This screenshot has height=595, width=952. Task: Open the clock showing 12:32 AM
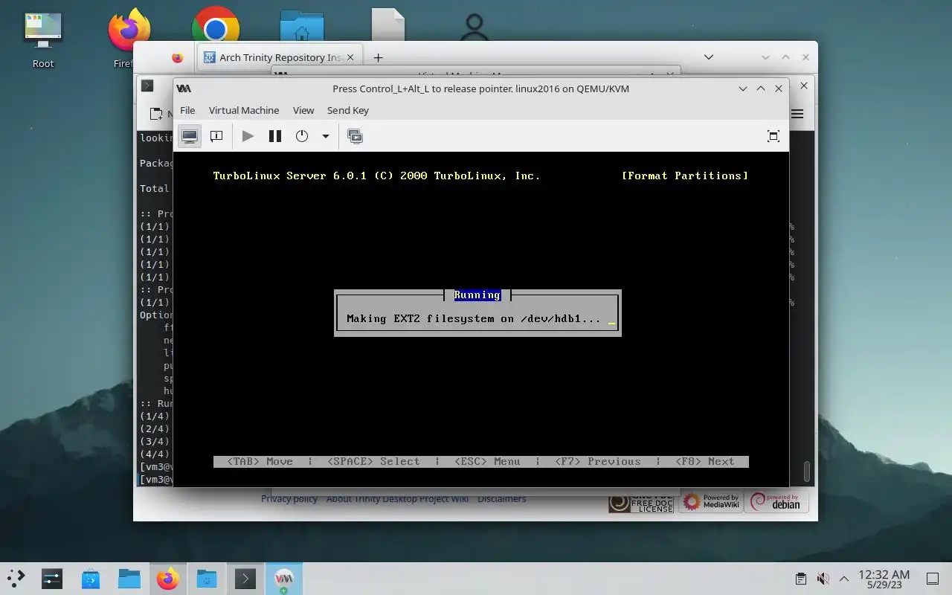coord(884,579)
